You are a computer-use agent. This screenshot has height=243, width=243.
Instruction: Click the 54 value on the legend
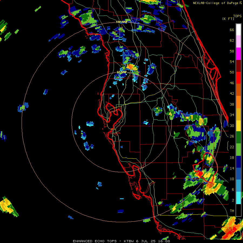232,62
